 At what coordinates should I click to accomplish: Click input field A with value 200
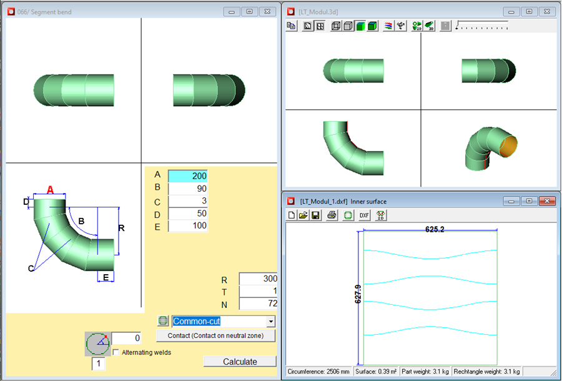tap(188, 176)
